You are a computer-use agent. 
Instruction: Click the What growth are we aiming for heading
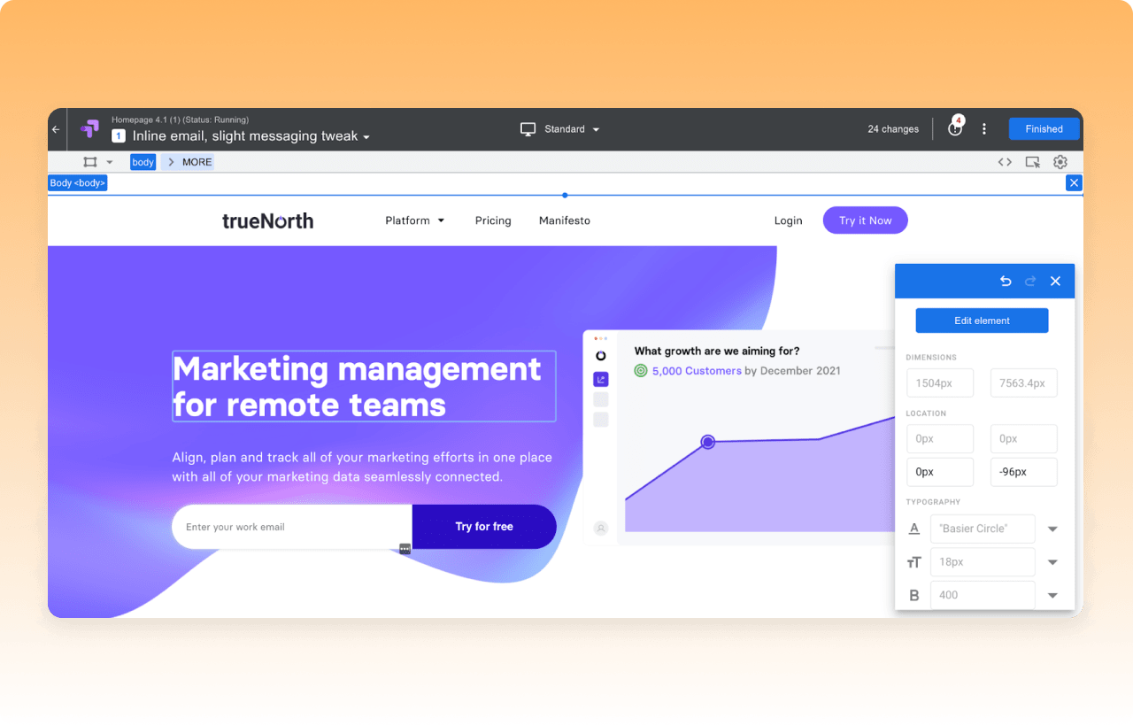(x=717, y=351)
